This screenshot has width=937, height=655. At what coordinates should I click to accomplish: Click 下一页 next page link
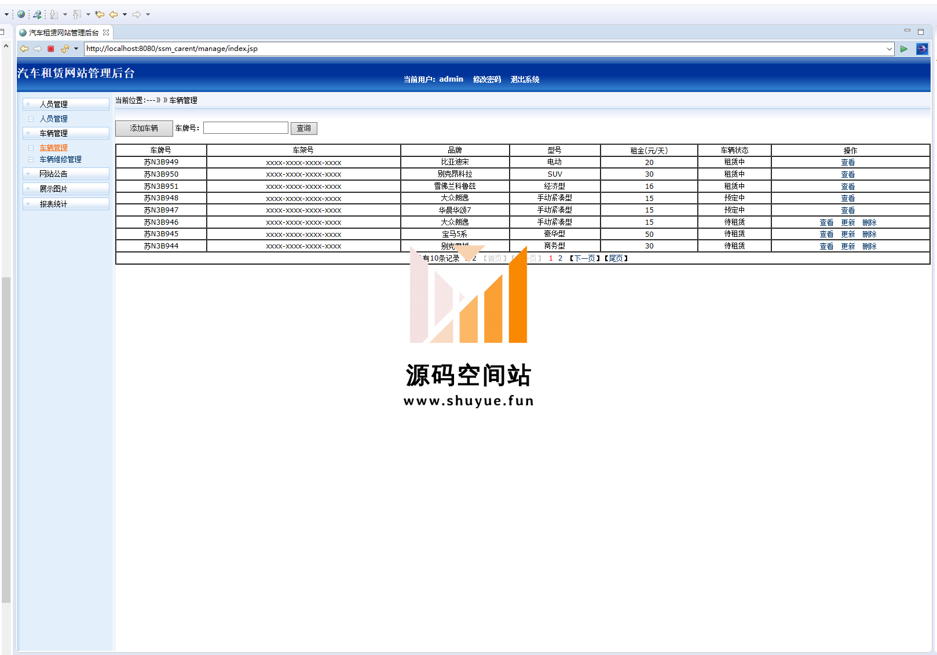click(585, 258)
